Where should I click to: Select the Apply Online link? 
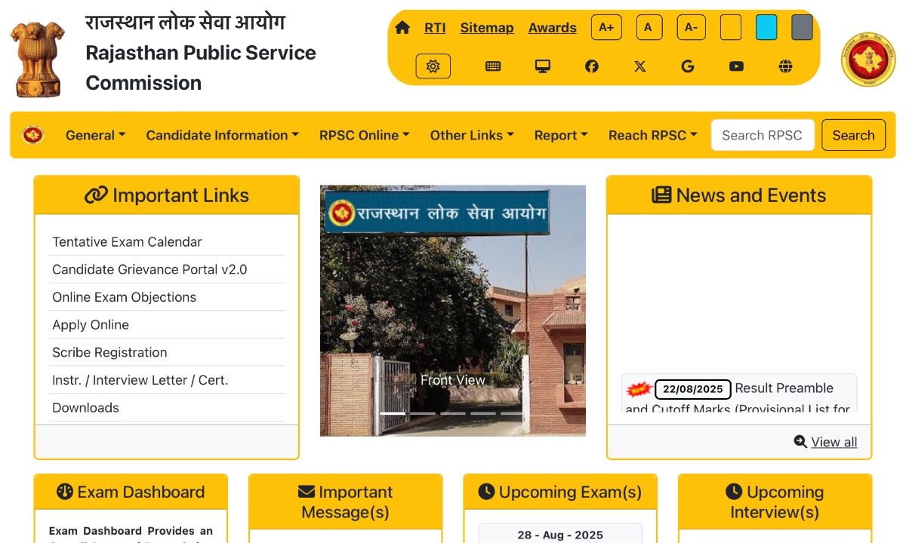[91, 325]
